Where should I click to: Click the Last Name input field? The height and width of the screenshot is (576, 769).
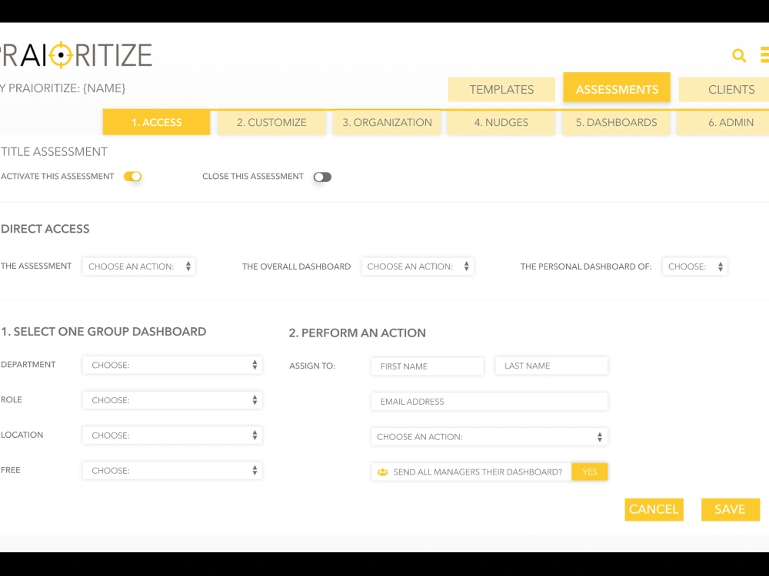(x=551, y=366)
